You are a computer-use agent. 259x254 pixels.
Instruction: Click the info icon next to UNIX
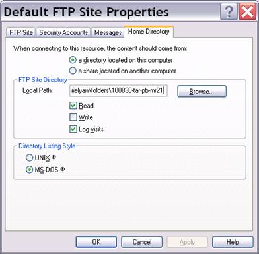54,157
